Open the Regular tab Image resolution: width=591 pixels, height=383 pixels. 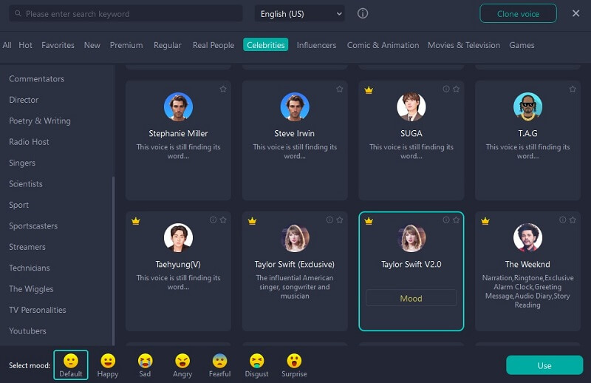pyautogui.click(x=168, y=45)
